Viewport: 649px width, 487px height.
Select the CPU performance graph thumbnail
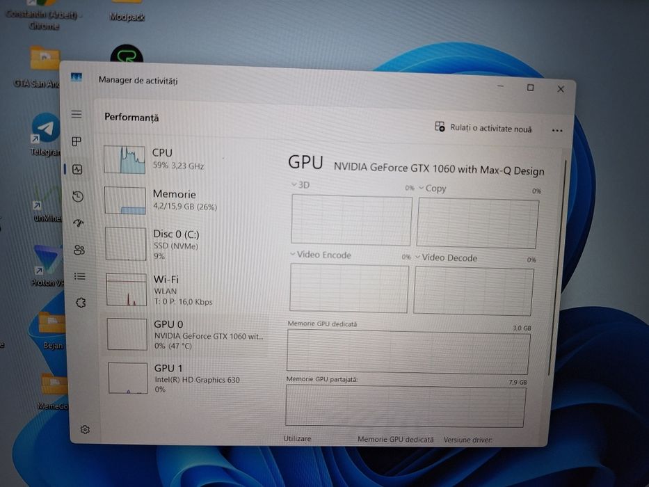[x=125, y=159]
